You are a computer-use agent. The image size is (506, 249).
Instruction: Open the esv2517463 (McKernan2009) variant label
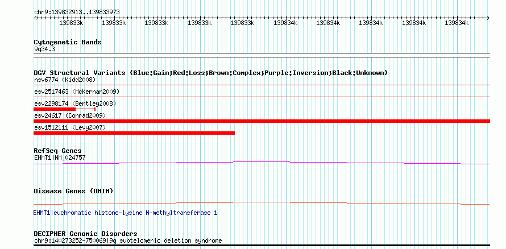click(77, 92)
